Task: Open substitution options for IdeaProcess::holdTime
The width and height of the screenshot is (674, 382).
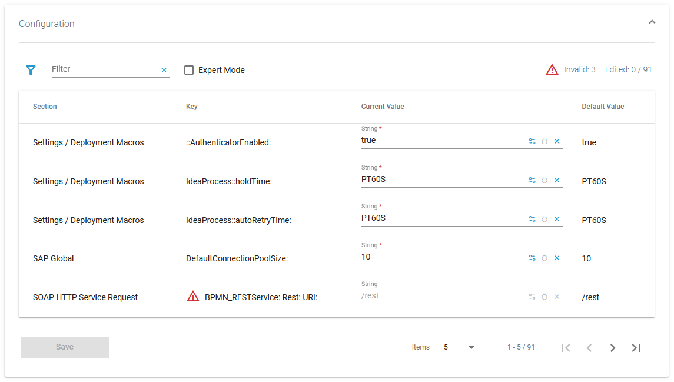Action: coord(532,180)
